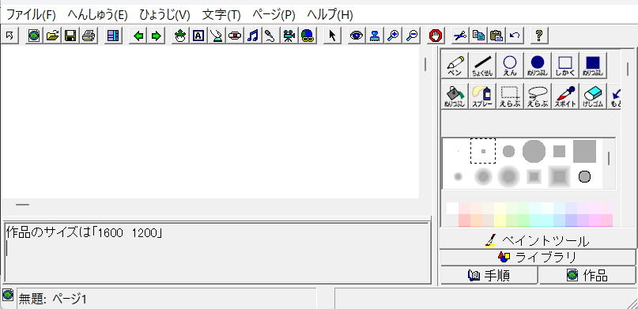Pick the スプレー spray tool
The width and height of the screenshot is (638, 309).
[482, 96]
